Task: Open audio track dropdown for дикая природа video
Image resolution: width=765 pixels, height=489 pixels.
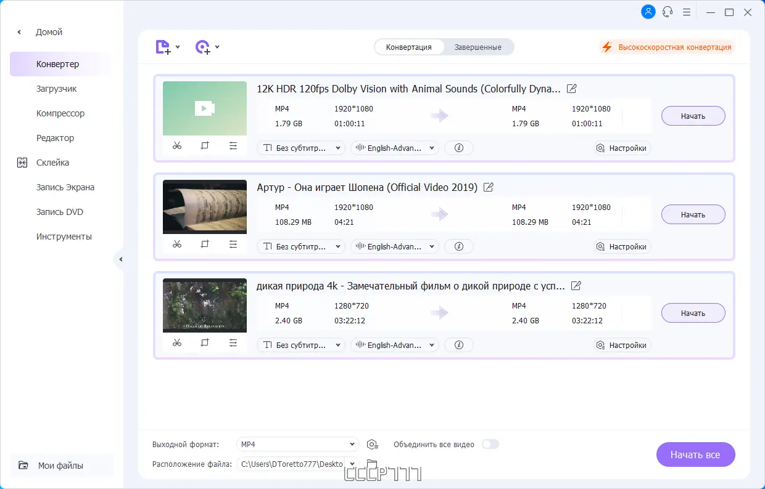Action: point(395,345)
